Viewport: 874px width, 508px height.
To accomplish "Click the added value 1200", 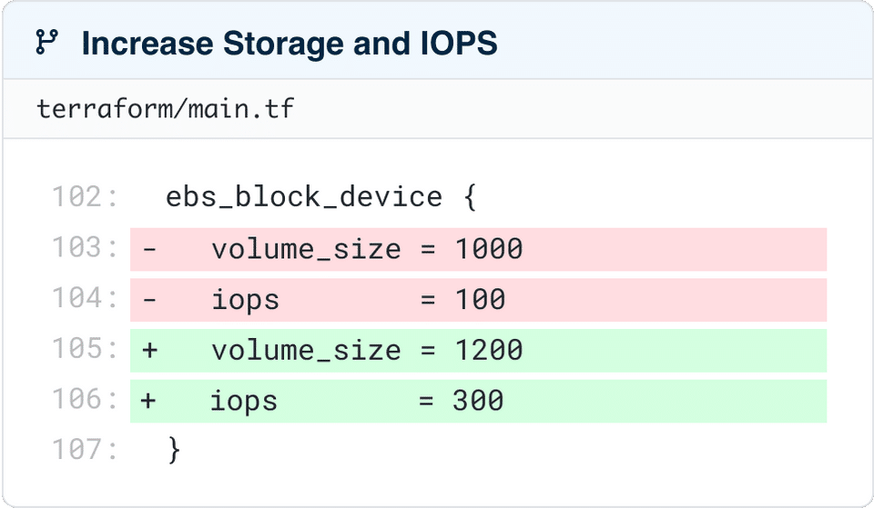I will click(490, 350).
